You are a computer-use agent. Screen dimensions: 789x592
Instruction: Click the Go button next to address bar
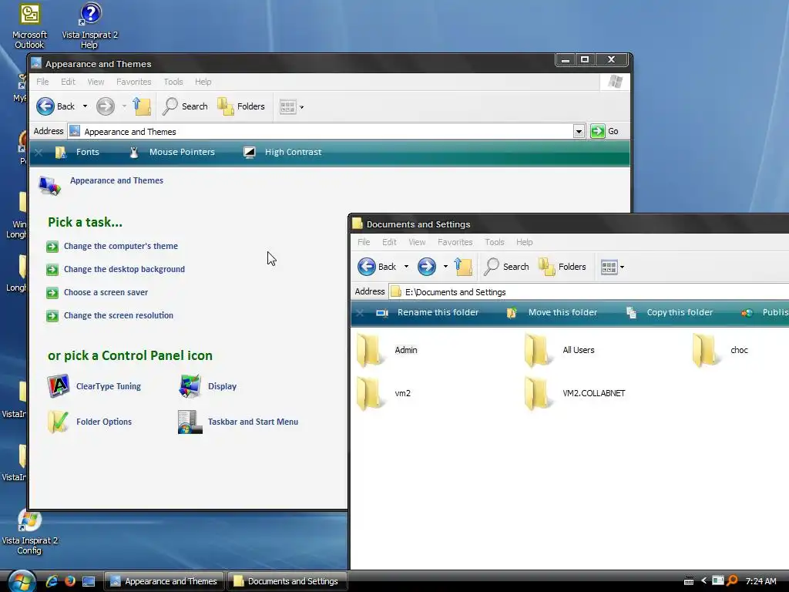pos(604,131)
